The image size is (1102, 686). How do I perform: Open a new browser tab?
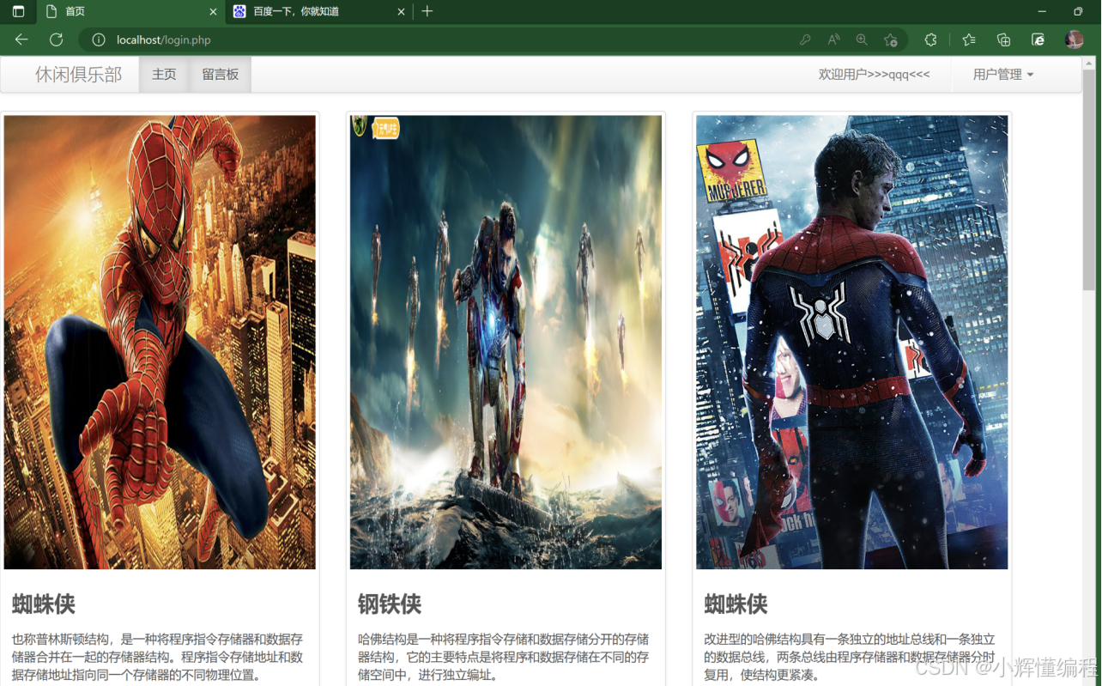427,11
